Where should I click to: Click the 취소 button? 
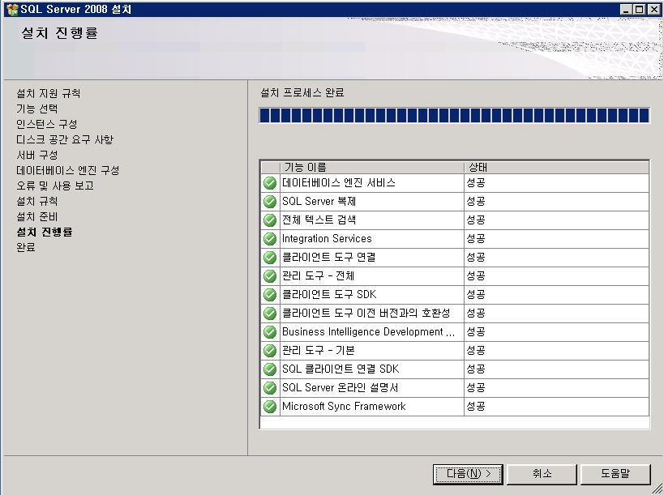(x=542, y=474)
